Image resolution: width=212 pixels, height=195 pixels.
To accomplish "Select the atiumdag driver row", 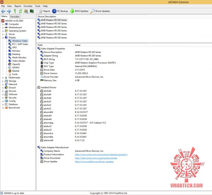I will pyautogui.click(x=73, y=123).
